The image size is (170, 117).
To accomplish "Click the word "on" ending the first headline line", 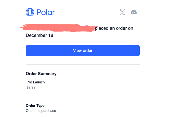I will tap(131, 28).
